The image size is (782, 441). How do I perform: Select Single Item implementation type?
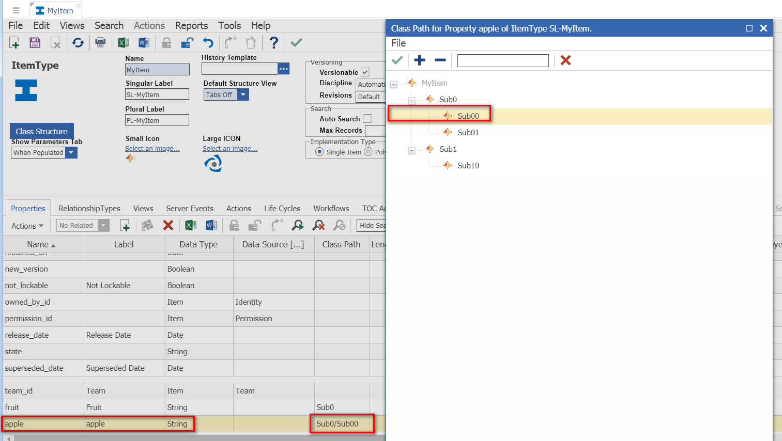[x=319, y=152]
